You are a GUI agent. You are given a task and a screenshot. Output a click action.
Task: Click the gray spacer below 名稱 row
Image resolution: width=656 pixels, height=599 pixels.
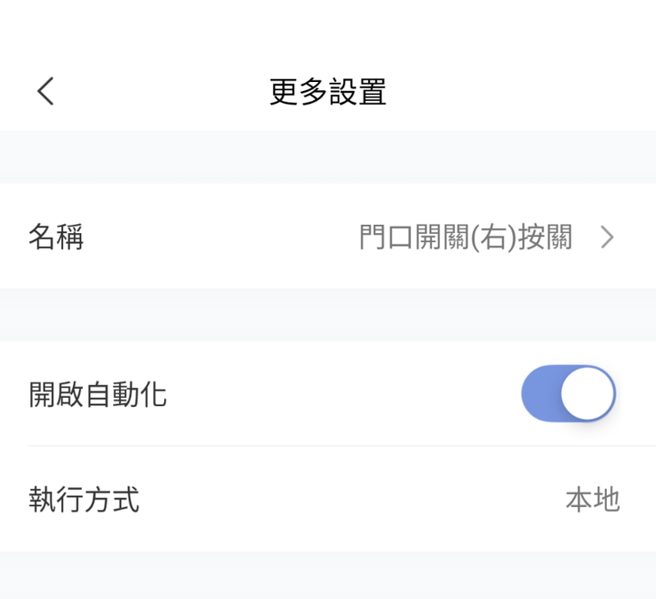[x=328, y=315]
